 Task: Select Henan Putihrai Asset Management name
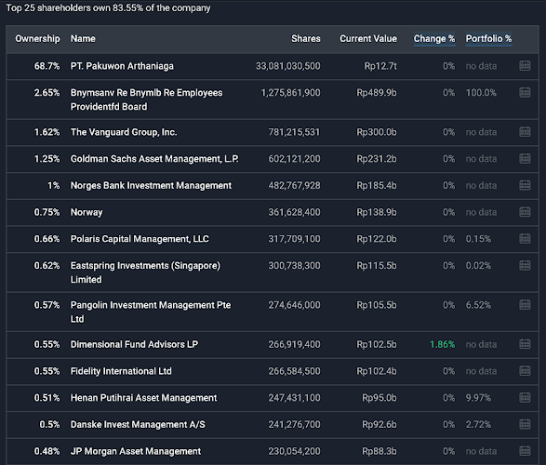coord(143,398)
